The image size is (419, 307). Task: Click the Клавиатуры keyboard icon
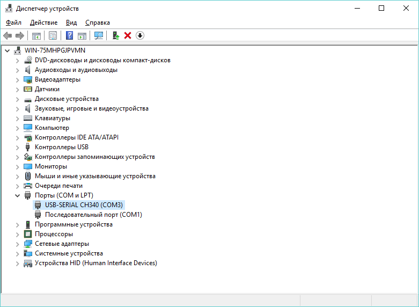[x=28, y=118]
